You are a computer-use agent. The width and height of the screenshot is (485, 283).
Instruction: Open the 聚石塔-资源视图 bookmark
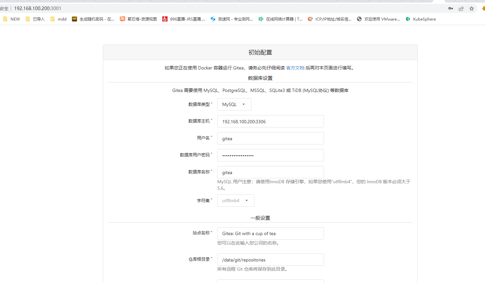click(138, 19)
